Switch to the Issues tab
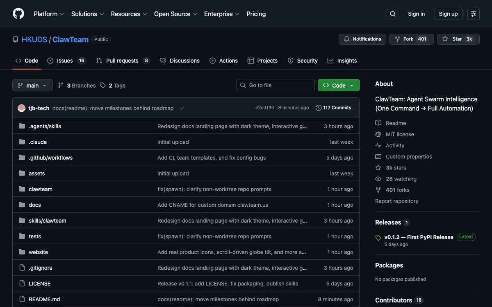Image resolution: width=492 pixels, height=307 pixels. coord(66,61)
